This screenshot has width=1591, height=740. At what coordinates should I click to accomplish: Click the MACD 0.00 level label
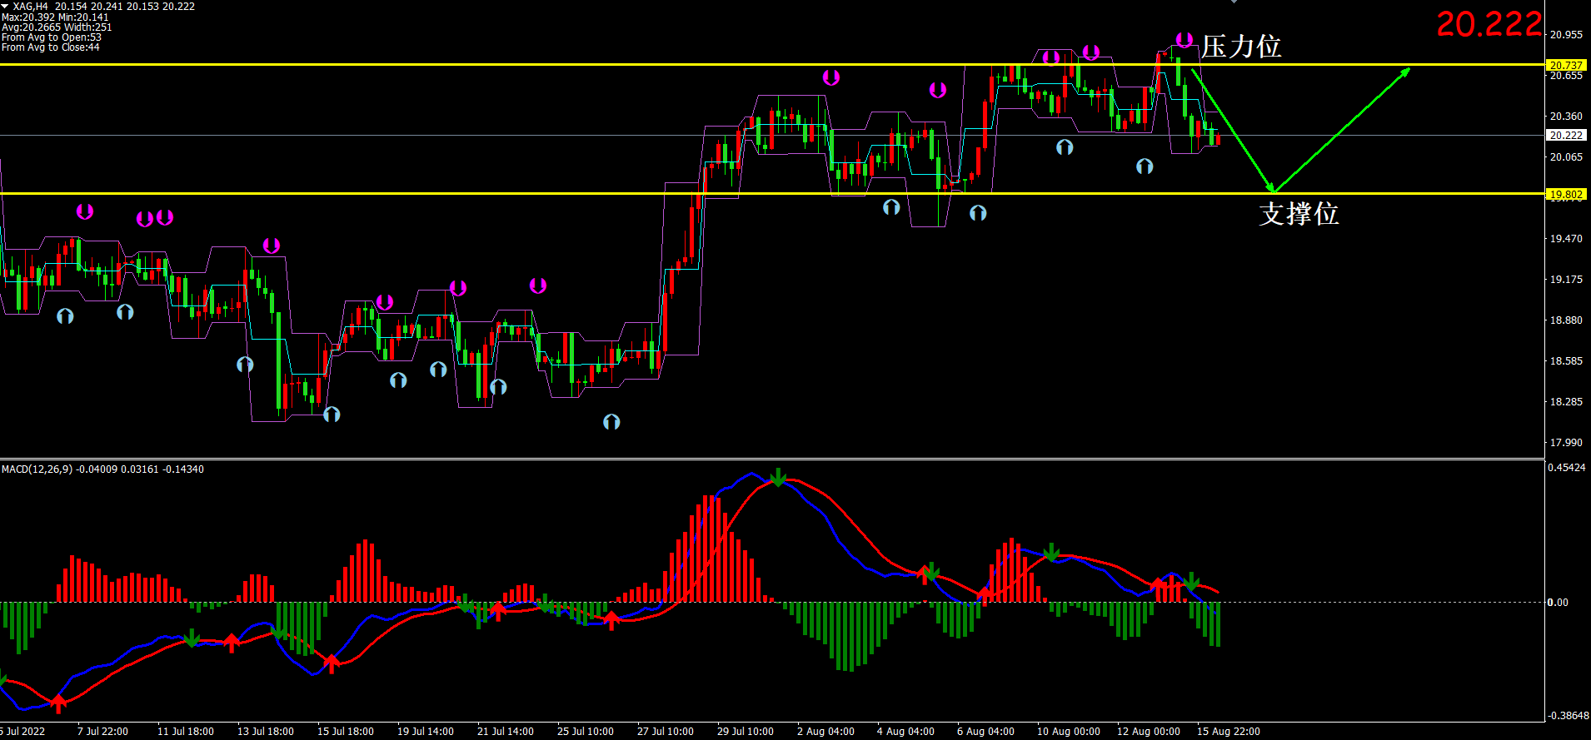coord(1557,602)
